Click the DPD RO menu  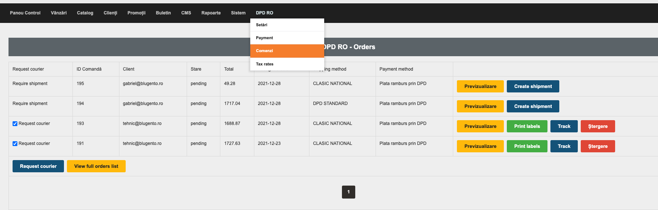(265, 13)
